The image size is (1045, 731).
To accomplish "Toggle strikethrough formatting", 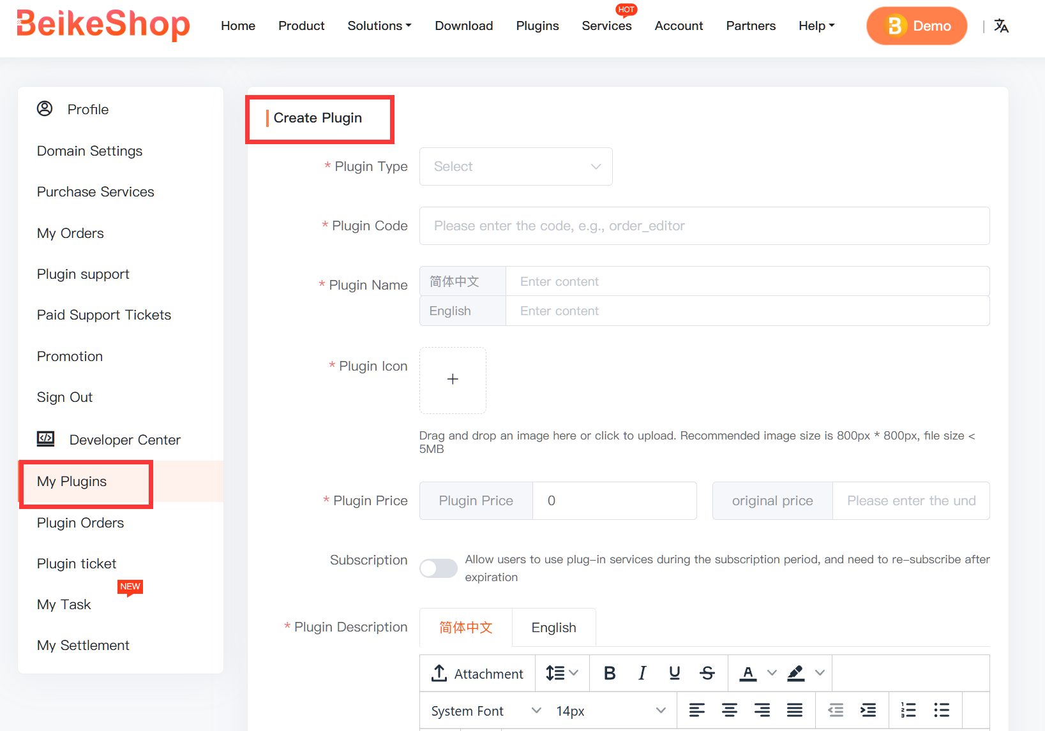I will (x=707, y=674).
